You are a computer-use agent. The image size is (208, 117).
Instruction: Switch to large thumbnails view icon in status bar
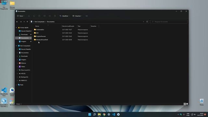click(187, 104)
